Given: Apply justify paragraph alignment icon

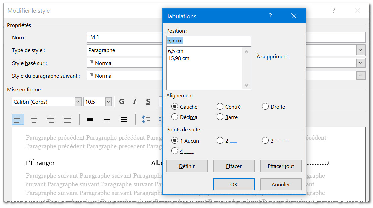Looking at the screenshot, I should 67,119.
